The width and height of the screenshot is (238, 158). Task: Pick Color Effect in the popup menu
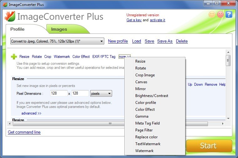(155, 109)
